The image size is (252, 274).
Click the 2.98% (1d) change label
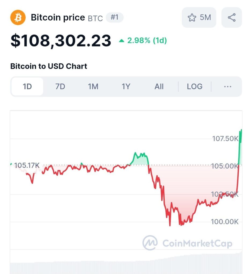click(147, 41)
